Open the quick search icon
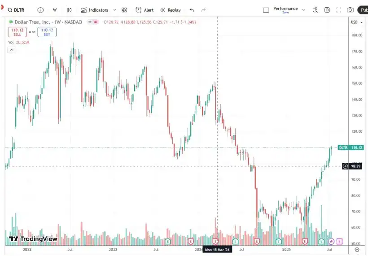 [315, 10]
